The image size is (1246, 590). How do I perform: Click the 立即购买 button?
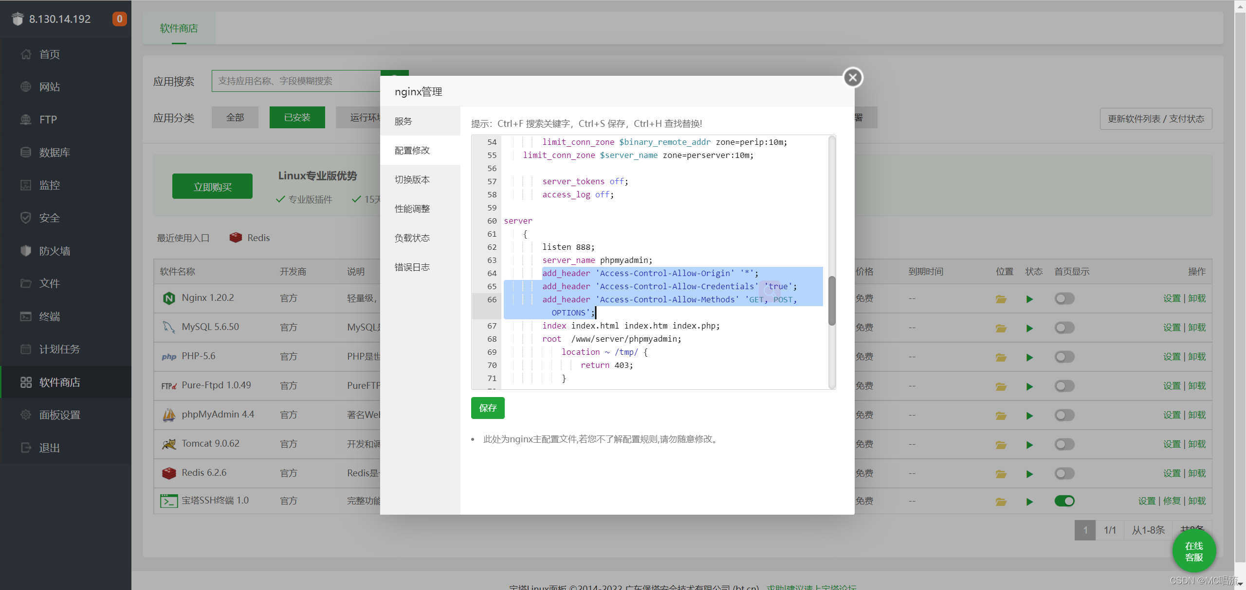pyautogui.click(x=212, y=187)
